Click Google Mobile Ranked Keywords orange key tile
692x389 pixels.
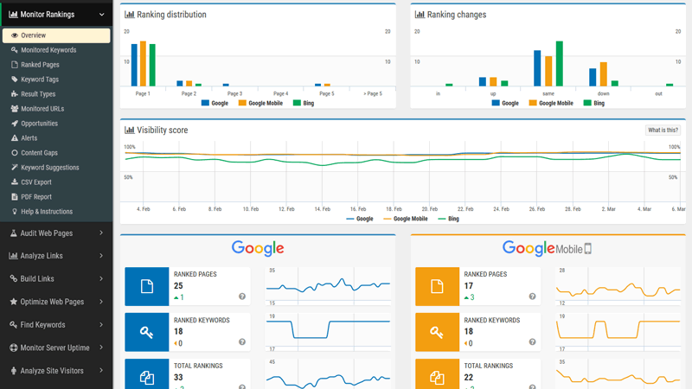tap(437, 332)
